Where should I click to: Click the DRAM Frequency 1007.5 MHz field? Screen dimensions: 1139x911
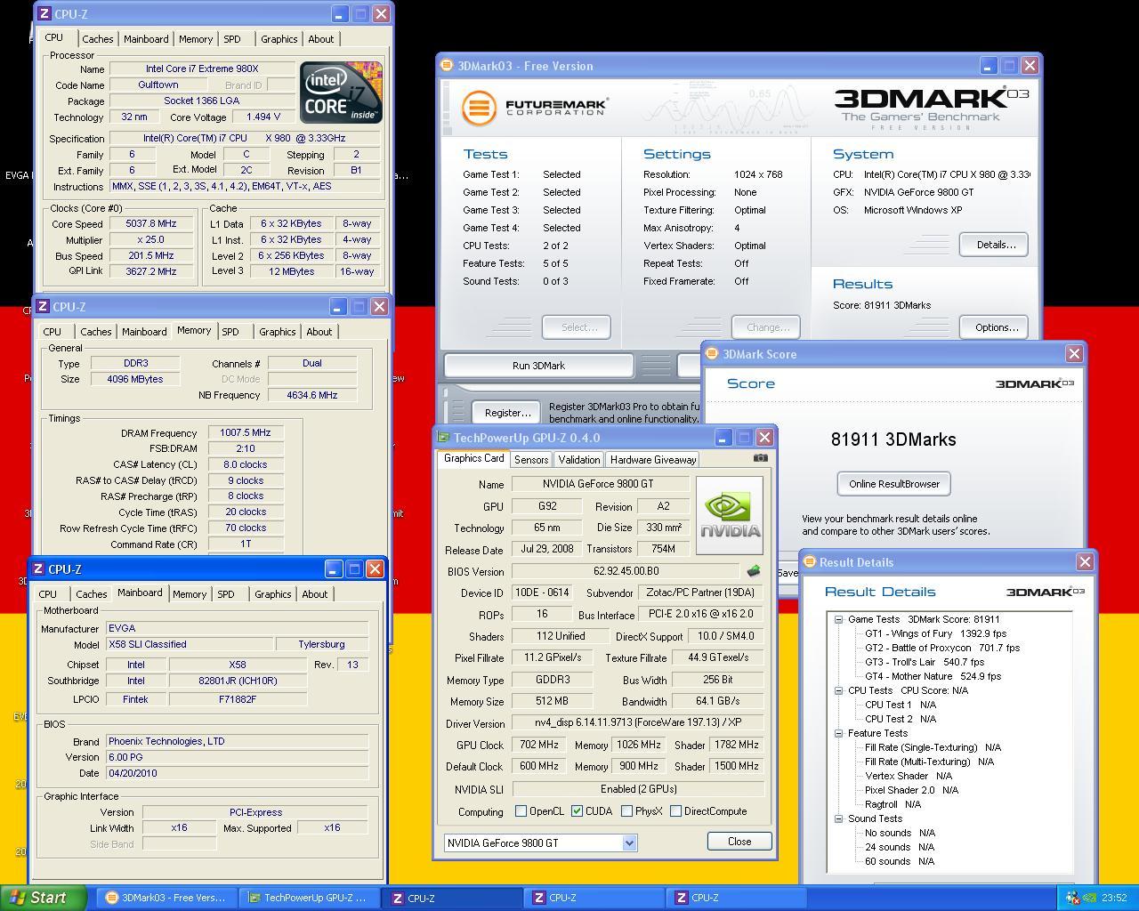[246, 432]
